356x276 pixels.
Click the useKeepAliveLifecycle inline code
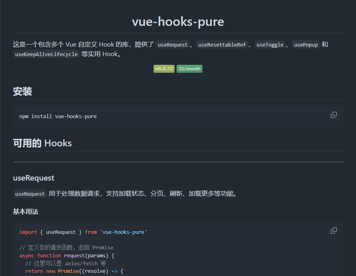pyautogui.click(x=46, y=54)
